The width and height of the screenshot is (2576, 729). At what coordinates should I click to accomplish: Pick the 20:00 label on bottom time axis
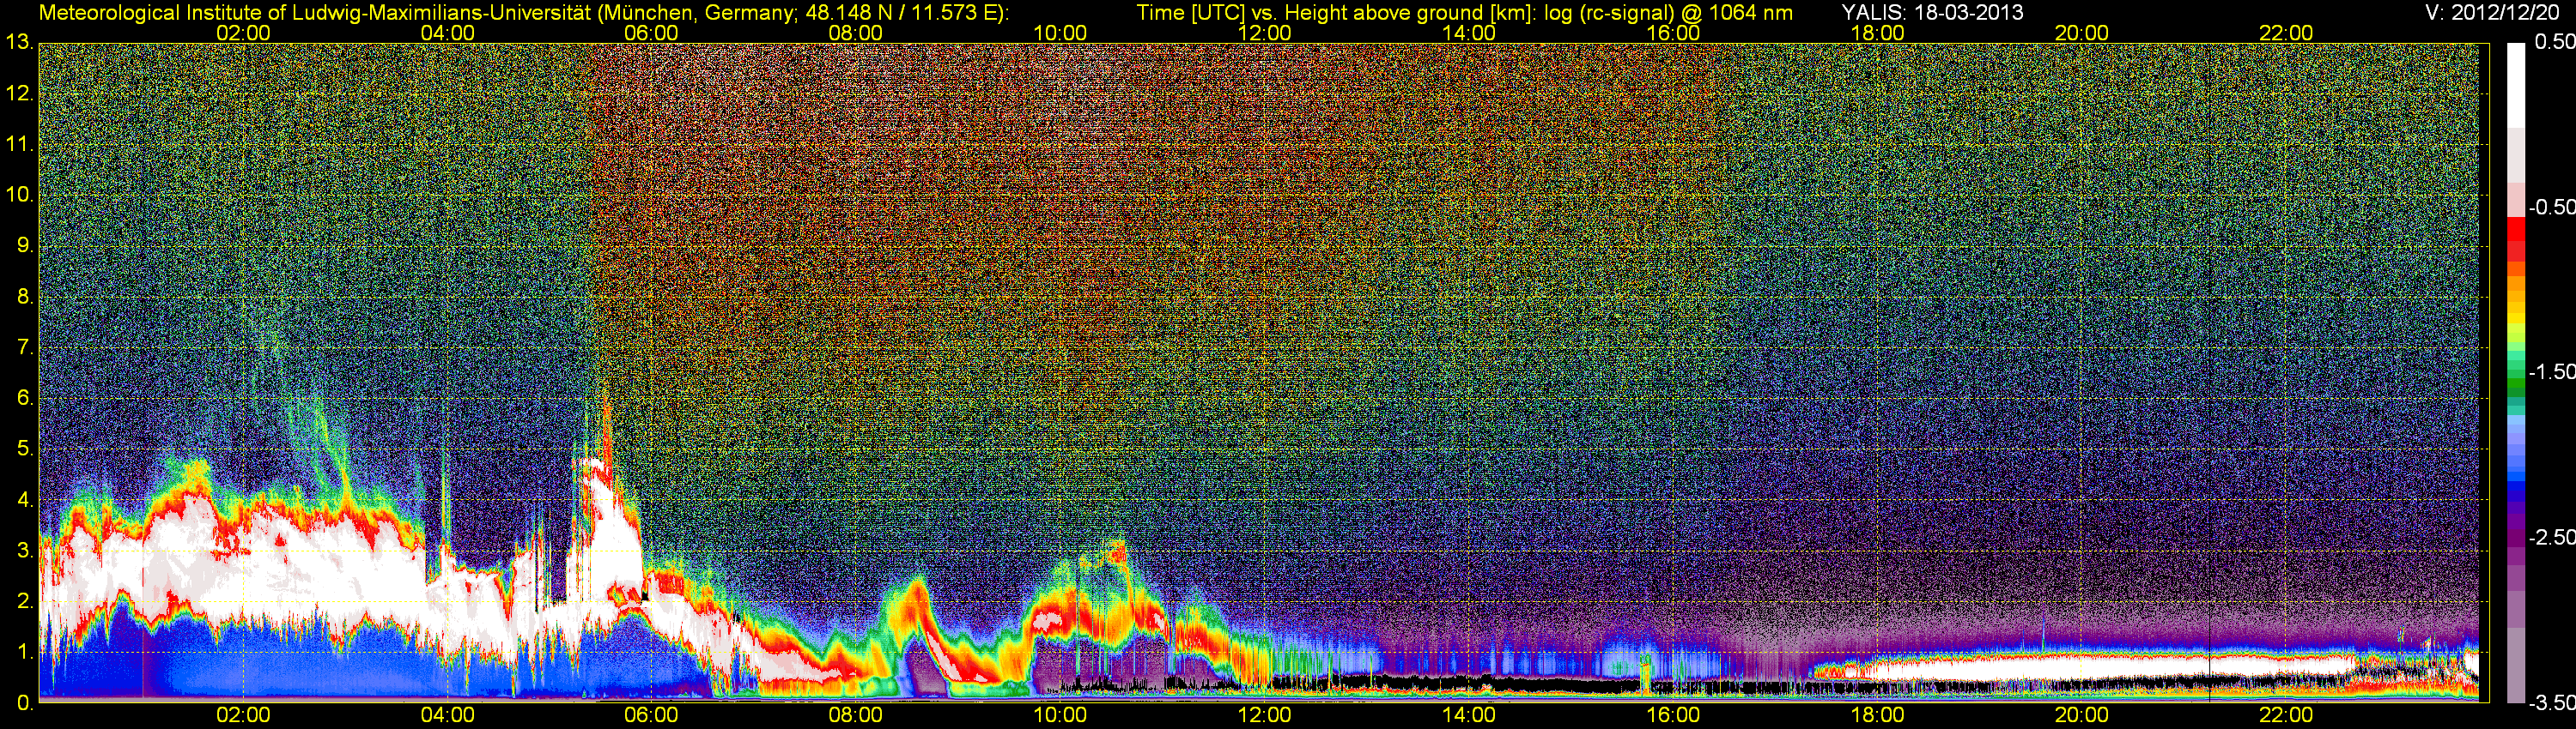point(2082,715)
